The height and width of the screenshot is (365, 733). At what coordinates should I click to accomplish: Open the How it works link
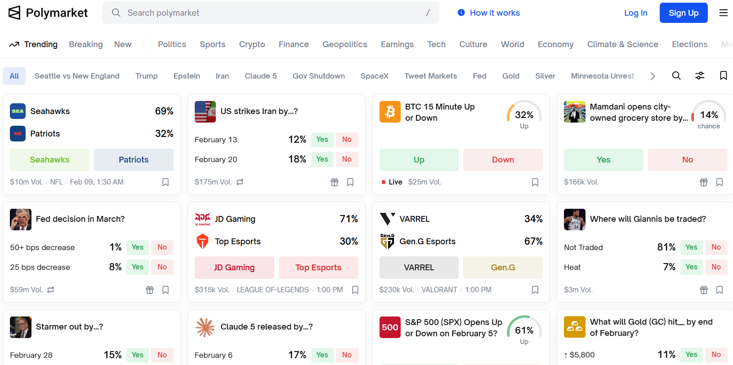[489, 13]
